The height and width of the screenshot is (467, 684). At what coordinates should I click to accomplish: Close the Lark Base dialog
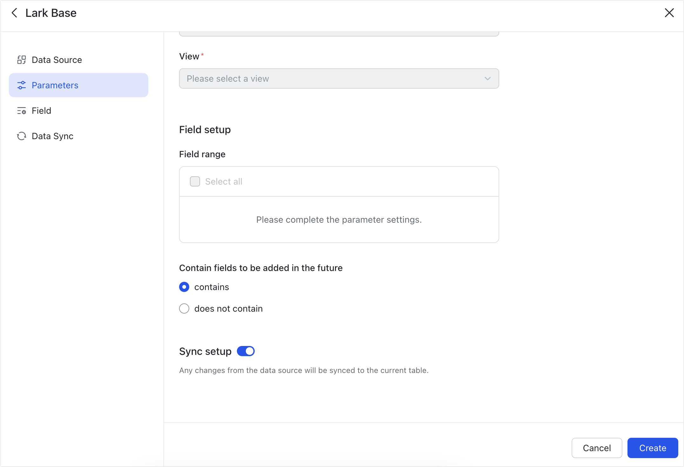click(x=669, y=13)
